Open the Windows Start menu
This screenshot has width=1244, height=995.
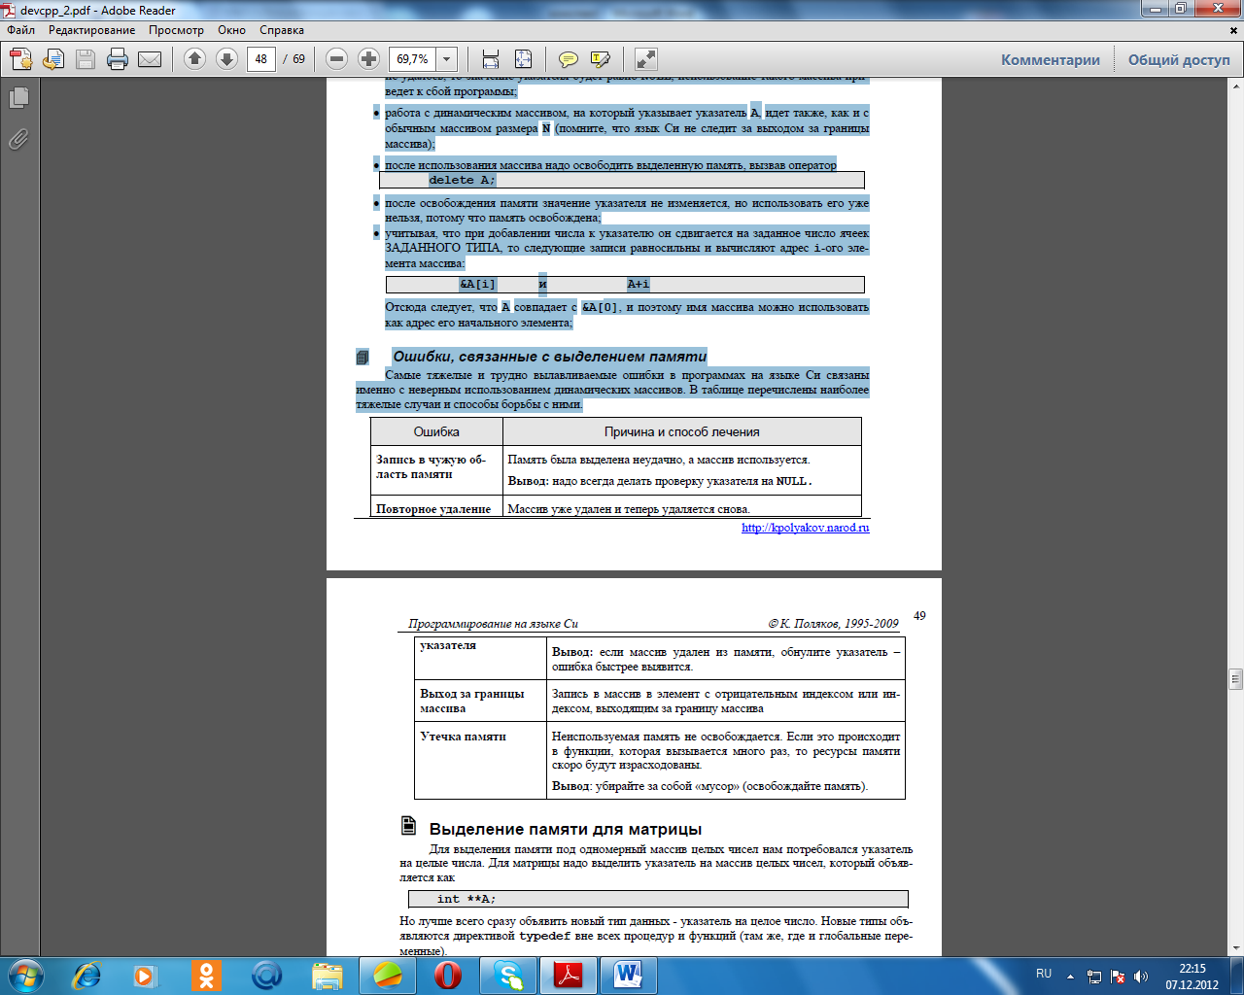tap(25, 975)
